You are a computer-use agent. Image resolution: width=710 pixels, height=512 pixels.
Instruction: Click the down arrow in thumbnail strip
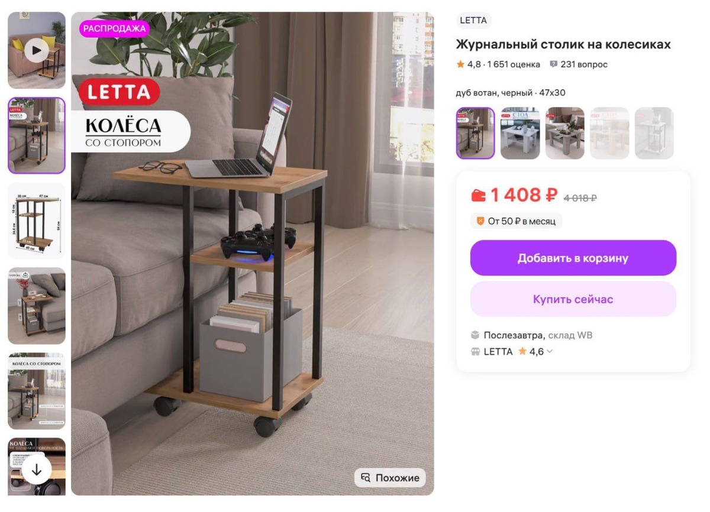[x=37, y=470]
